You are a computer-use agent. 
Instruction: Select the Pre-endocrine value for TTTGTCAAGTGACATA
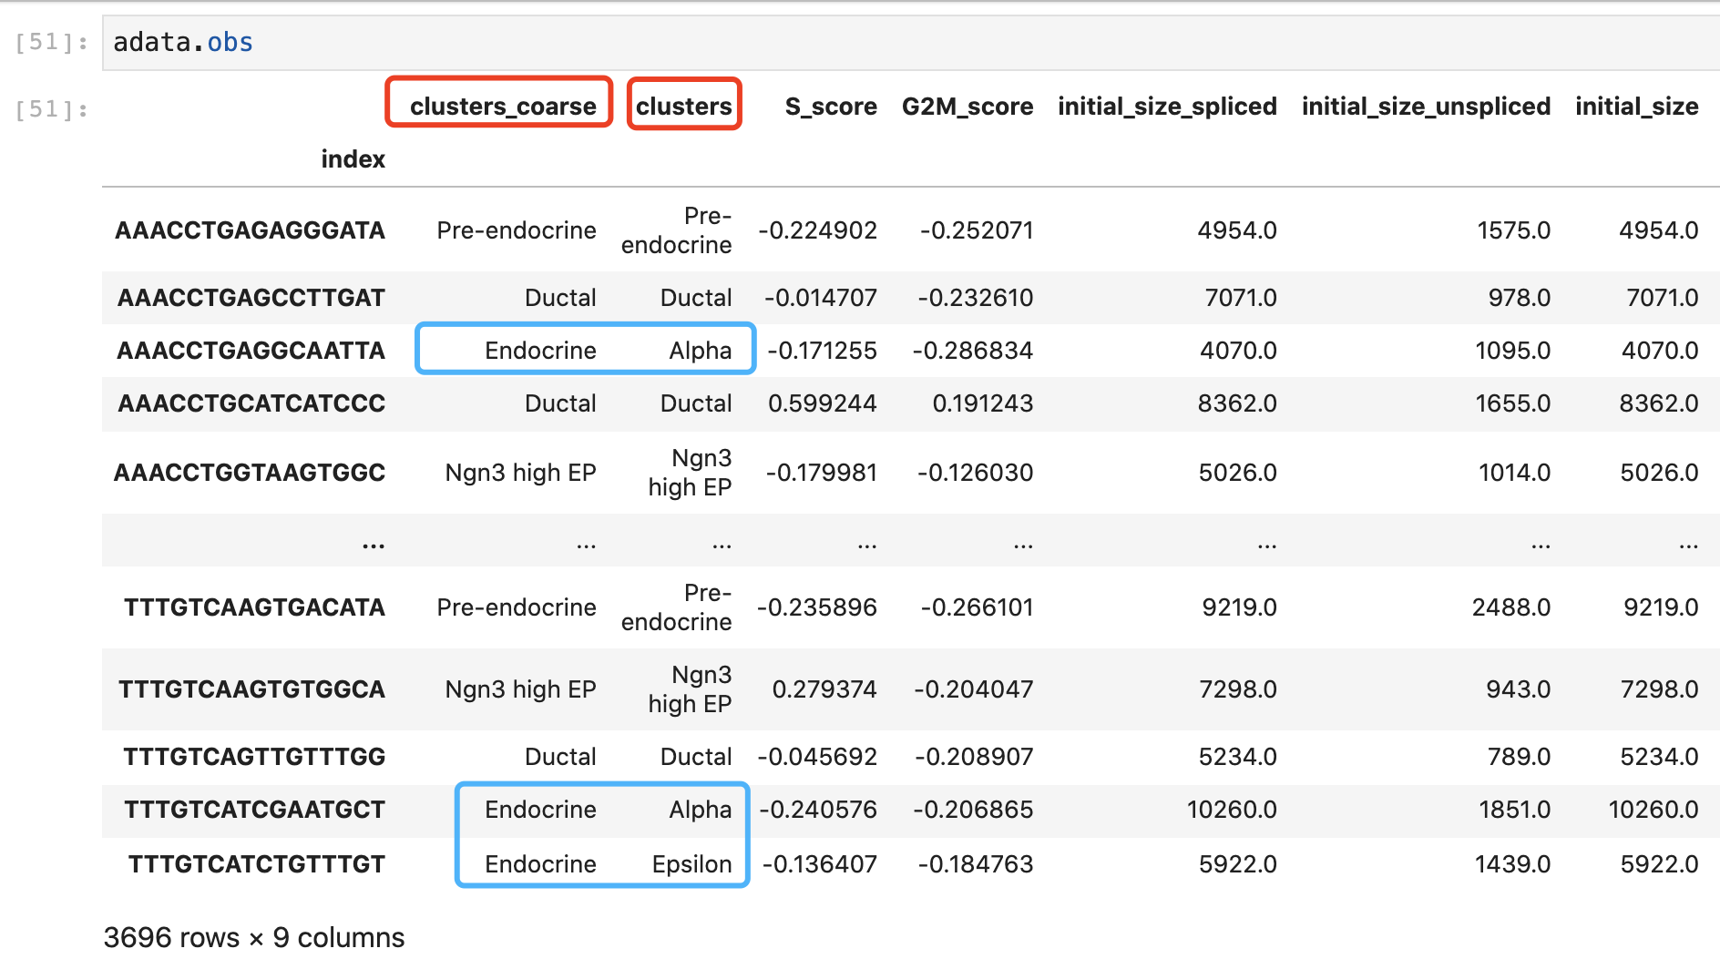(x=516, y=607)
